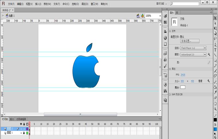This screenshot has height=139, width=218.
Task: Toggle green outline square of 图层 1
Action: [x=27, y=133]
